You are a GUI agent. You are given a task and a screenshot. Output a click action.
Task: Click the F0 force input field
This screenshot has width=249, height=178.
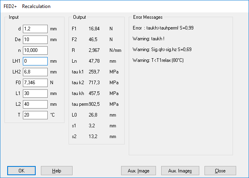point(35,83)
